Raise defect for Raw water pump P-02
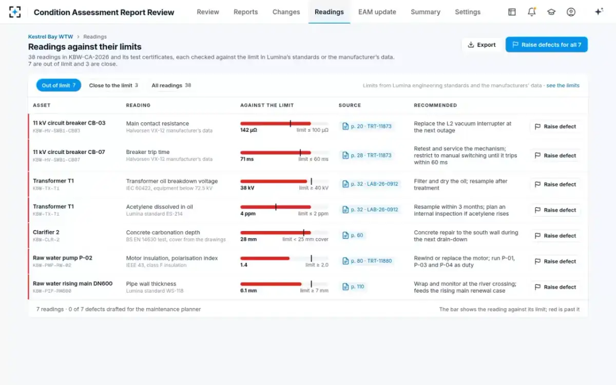Viewport: 616px width, 385px height. (555, 261)
